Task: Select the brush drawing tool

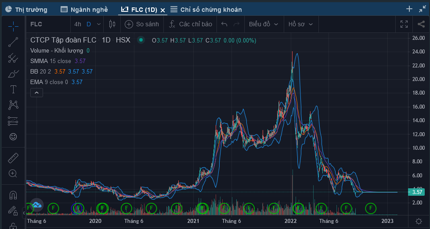Action: 13,74
